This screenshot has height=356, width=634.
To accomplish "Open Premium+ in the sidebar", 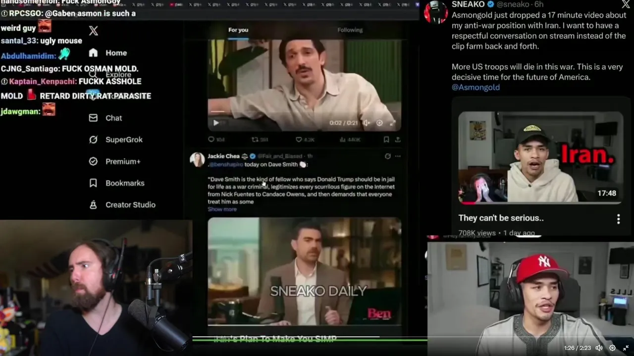I will click(x=114, y=162).
